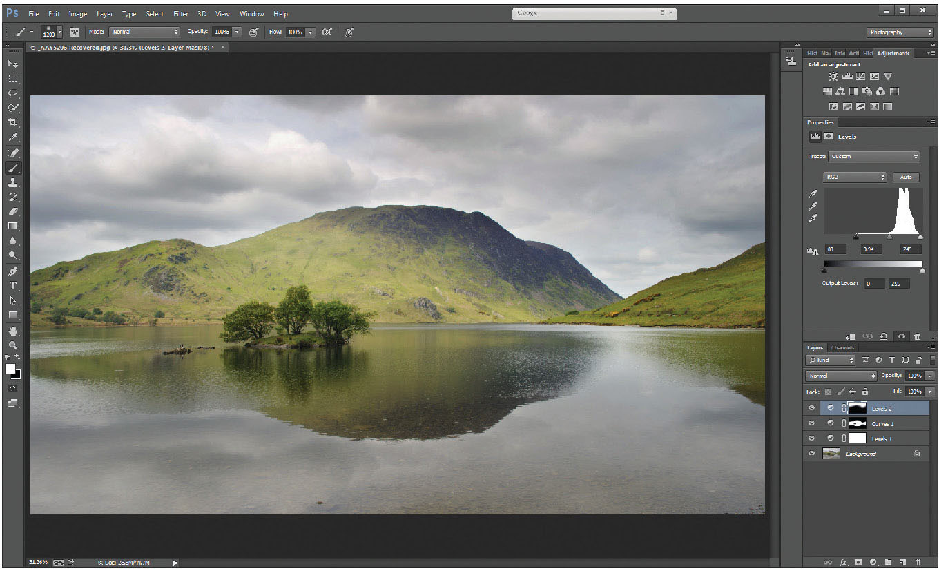Hide the Curves 1 layer
The width and height of the screenshot is (939, 569).
[812, 423]
